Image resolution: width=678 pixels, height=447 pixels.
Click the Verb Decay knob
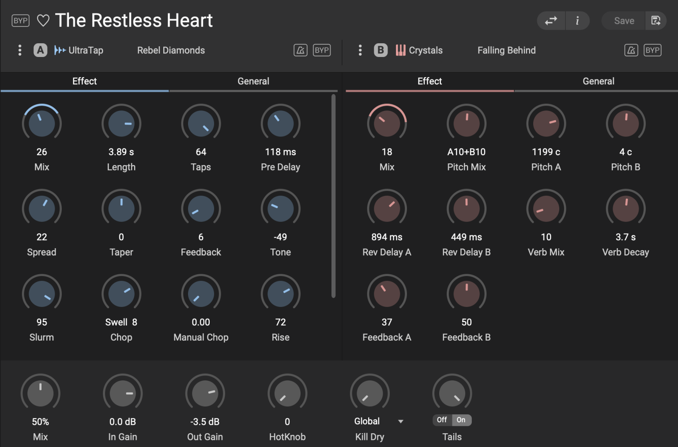click(x=625, y=209)
